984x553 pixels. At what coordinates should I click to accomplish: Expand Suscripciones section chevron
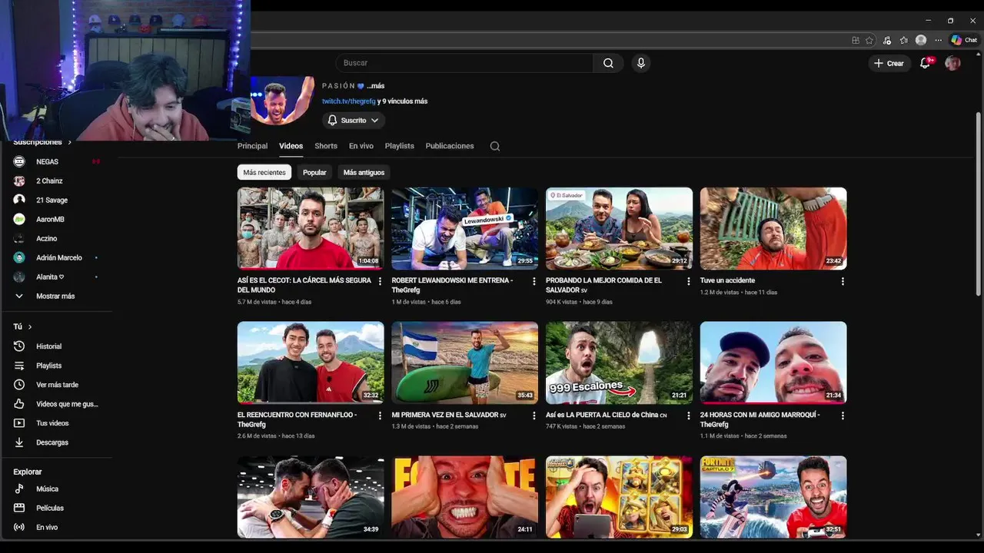[69, 142]
